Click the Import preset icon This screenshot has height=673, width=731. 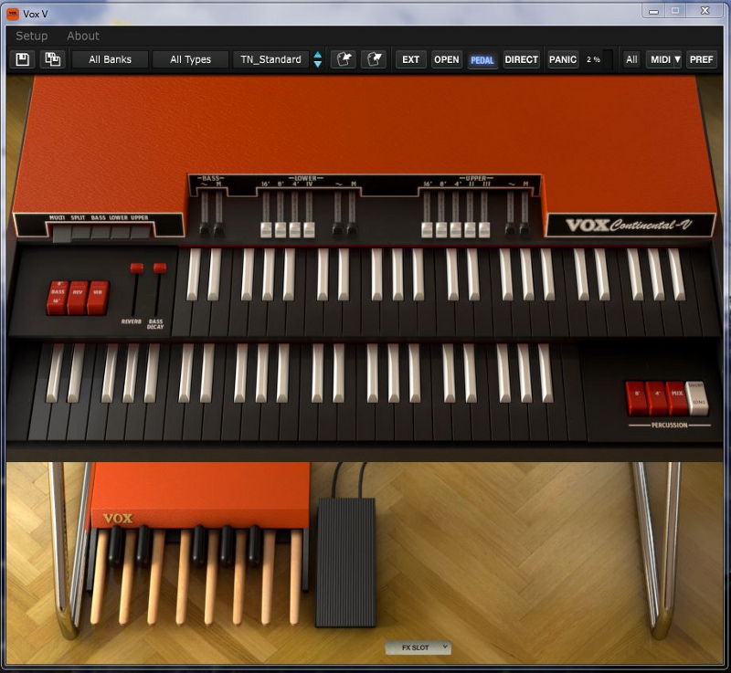tap(344, 59)
